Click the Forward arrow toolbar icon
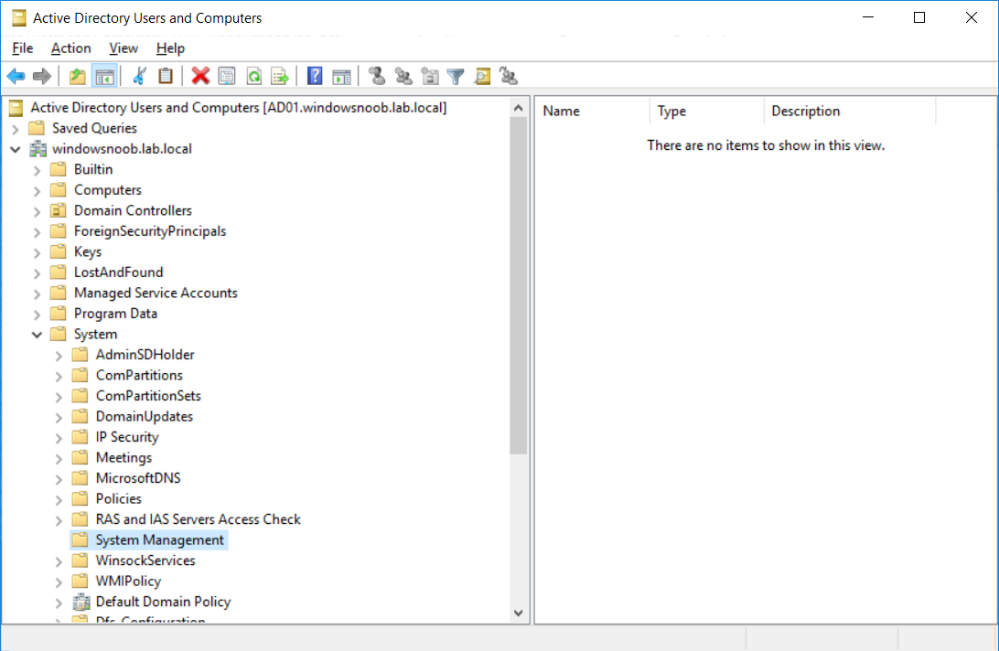Viewport: 999px width, 651px height. [x=42, y=77]
